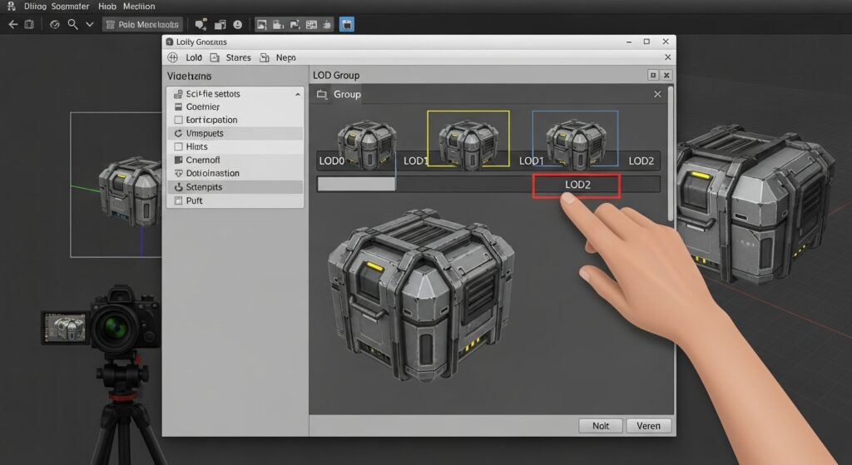The image size is (852, 465).
Task: Click the Dotioinastion filter icon
Action: coord(178,173)
